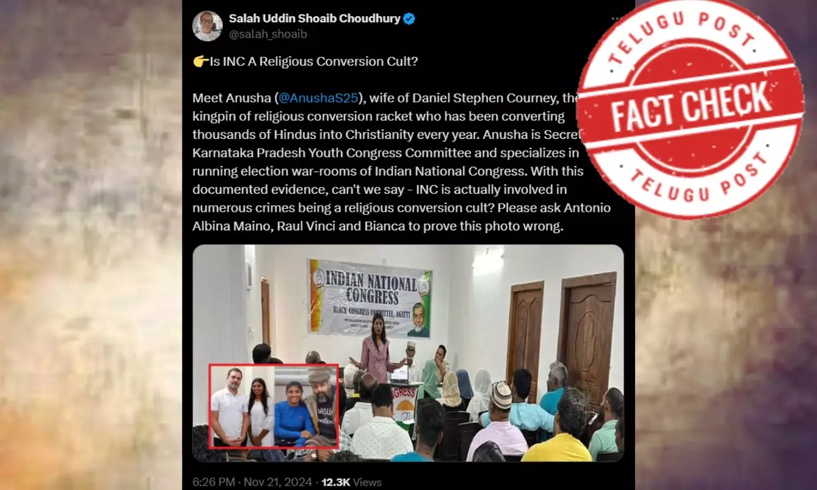Viewport: 817px width, 490px height.
Task: Click the Salah Uddin Shoaib Choudhury display name
Action: (x=314, y=19)
